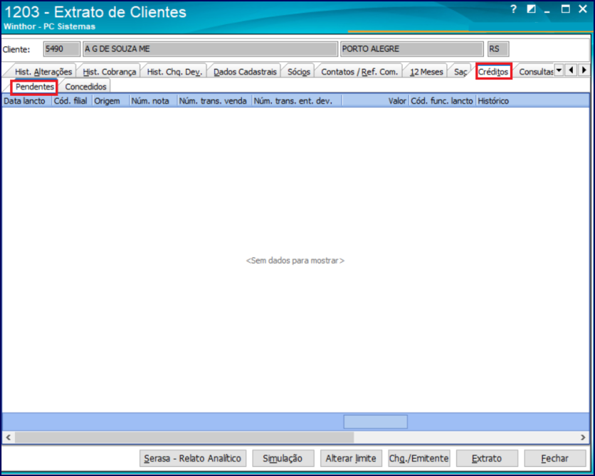This screenshot has height=476, width=595.
Task: Close the screen with the Fechar button
Action: click(x=554, y=458)
